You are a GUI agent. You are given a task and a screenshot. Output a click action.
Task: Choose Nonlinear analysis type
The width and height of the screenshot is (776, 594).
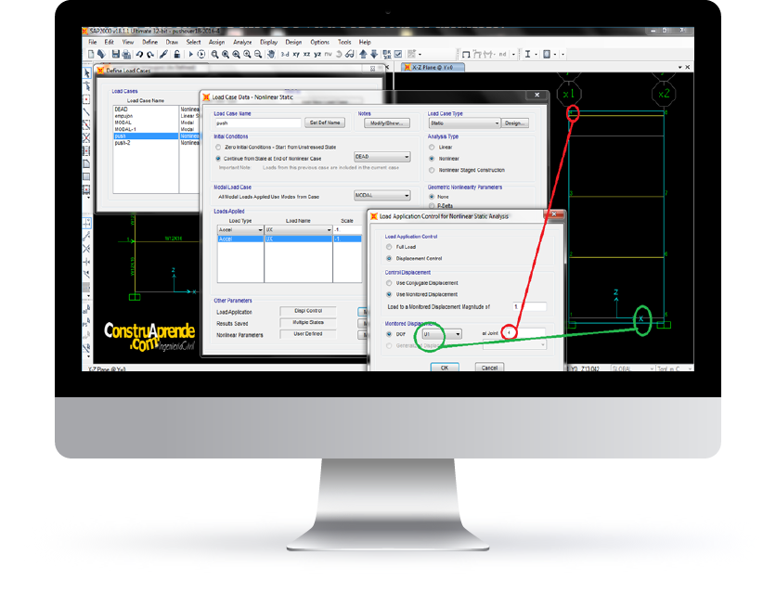[x=432, y=159]
